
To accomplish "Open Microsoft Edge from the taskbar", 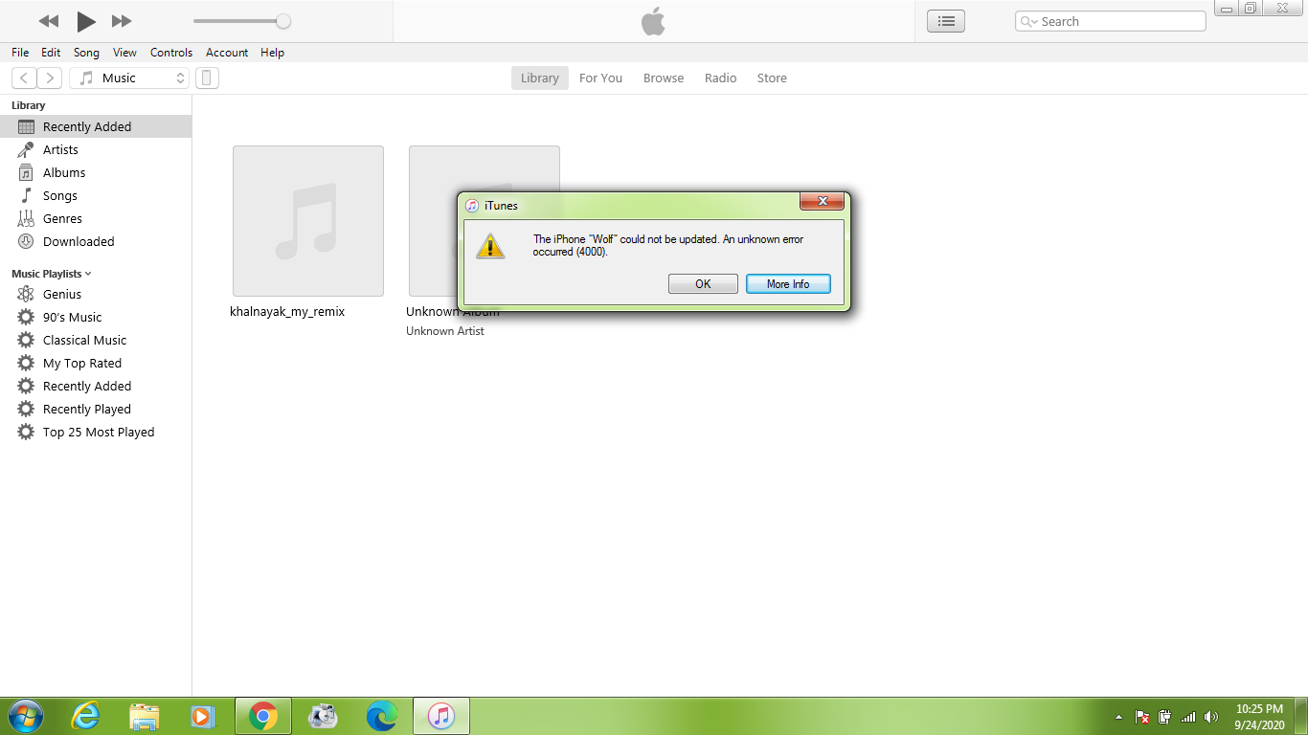I will tap(381, 716).
